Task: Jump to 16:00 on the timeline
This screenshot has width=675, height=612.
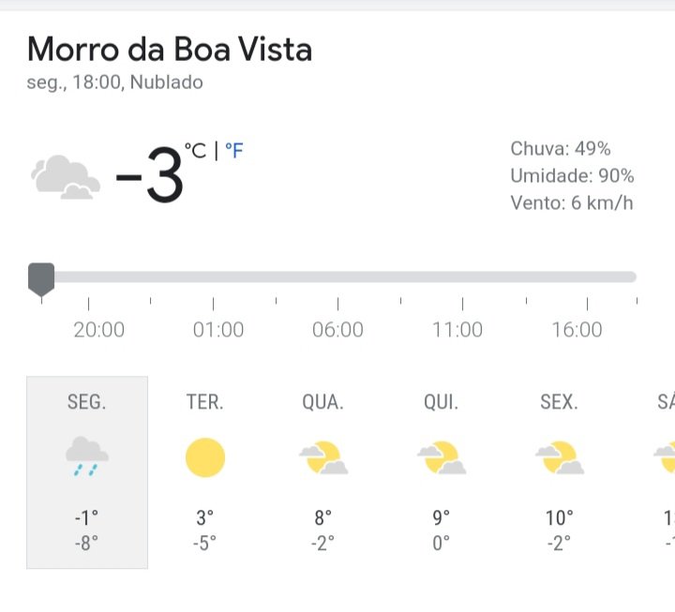Action: pyautogui.click(x=577, y=330)
